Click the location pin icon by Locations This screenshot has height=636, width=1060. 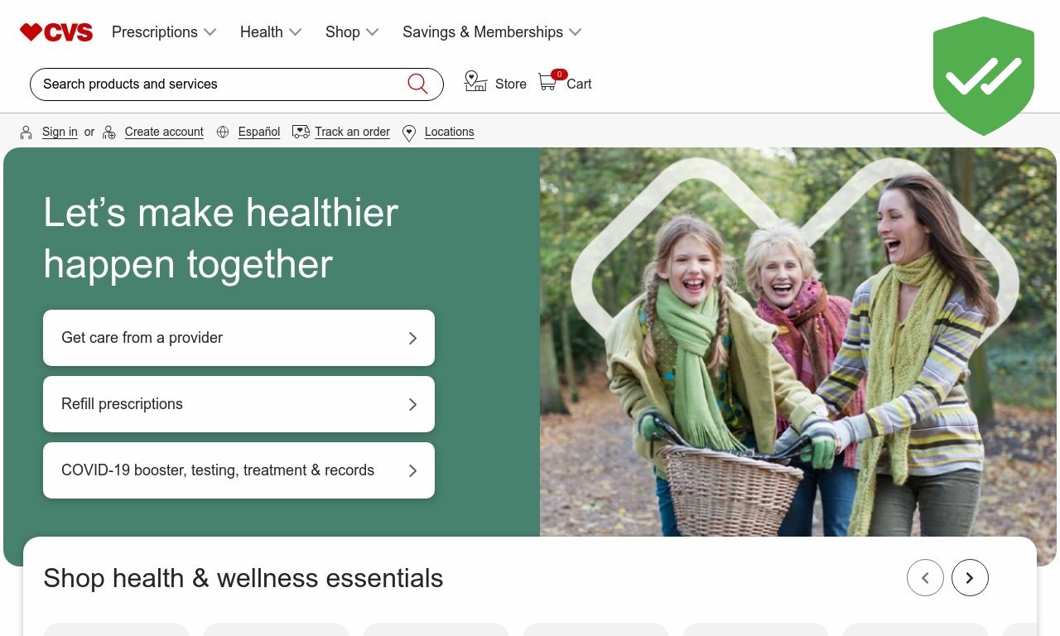pyautogui.click(x=409, y=132)
